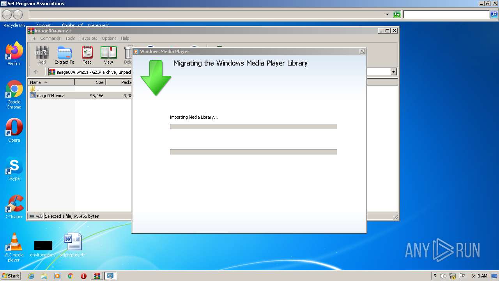Sort WinRAR list by Name column
Viewport: 499px width, 281px height.
click(x=51, y=82)
